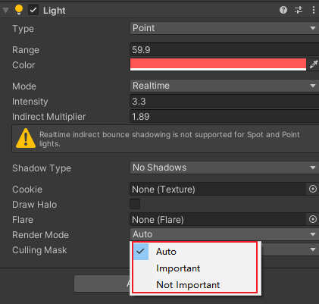Click the yellow light bulb component icon
The width and height of the screenshot is (319, 304).
coord(19,10)
